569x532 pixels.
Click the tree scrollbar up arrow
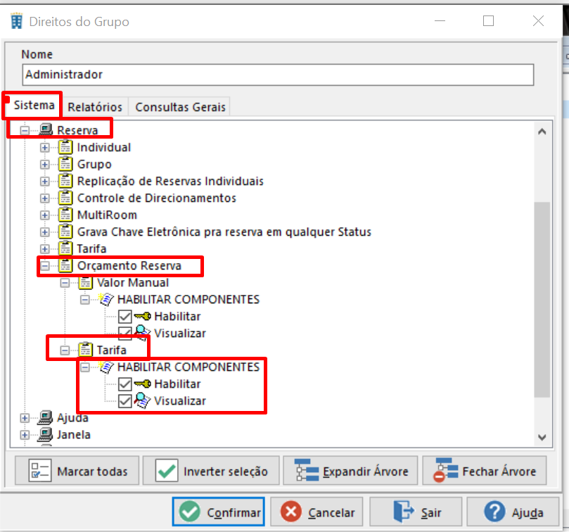542,132
